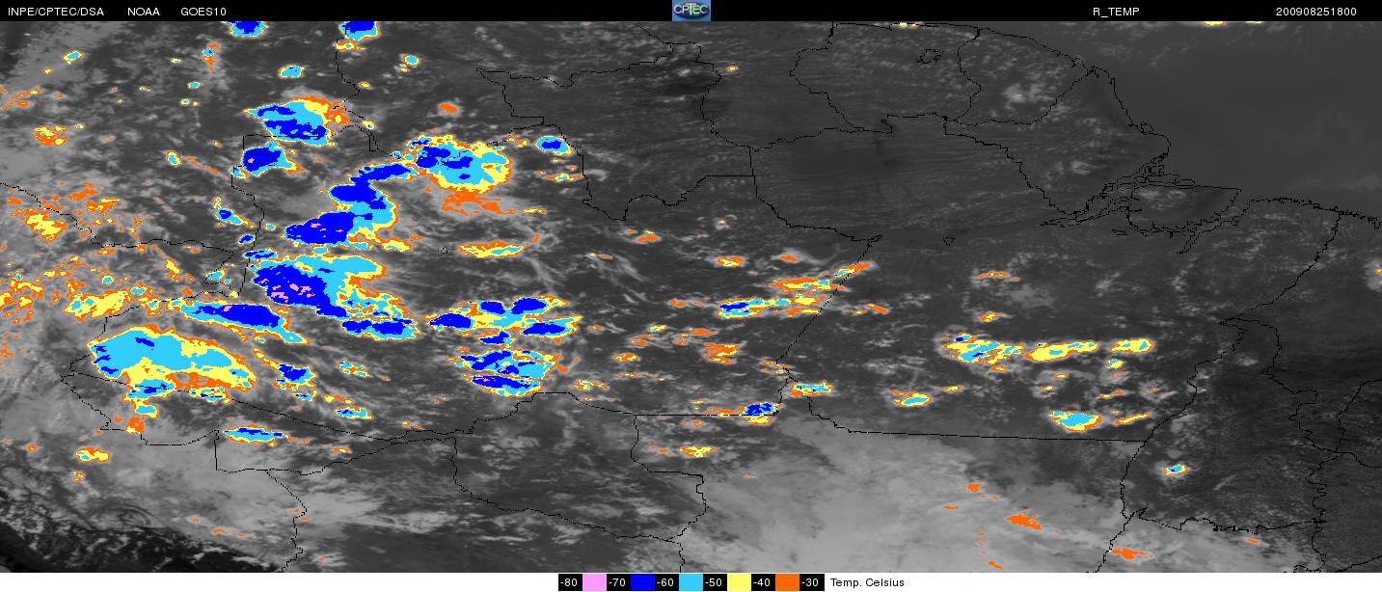The width and height of the screenshot is (1382, 592).
Task: Select the cyan legend swatch
Action: 691,582
